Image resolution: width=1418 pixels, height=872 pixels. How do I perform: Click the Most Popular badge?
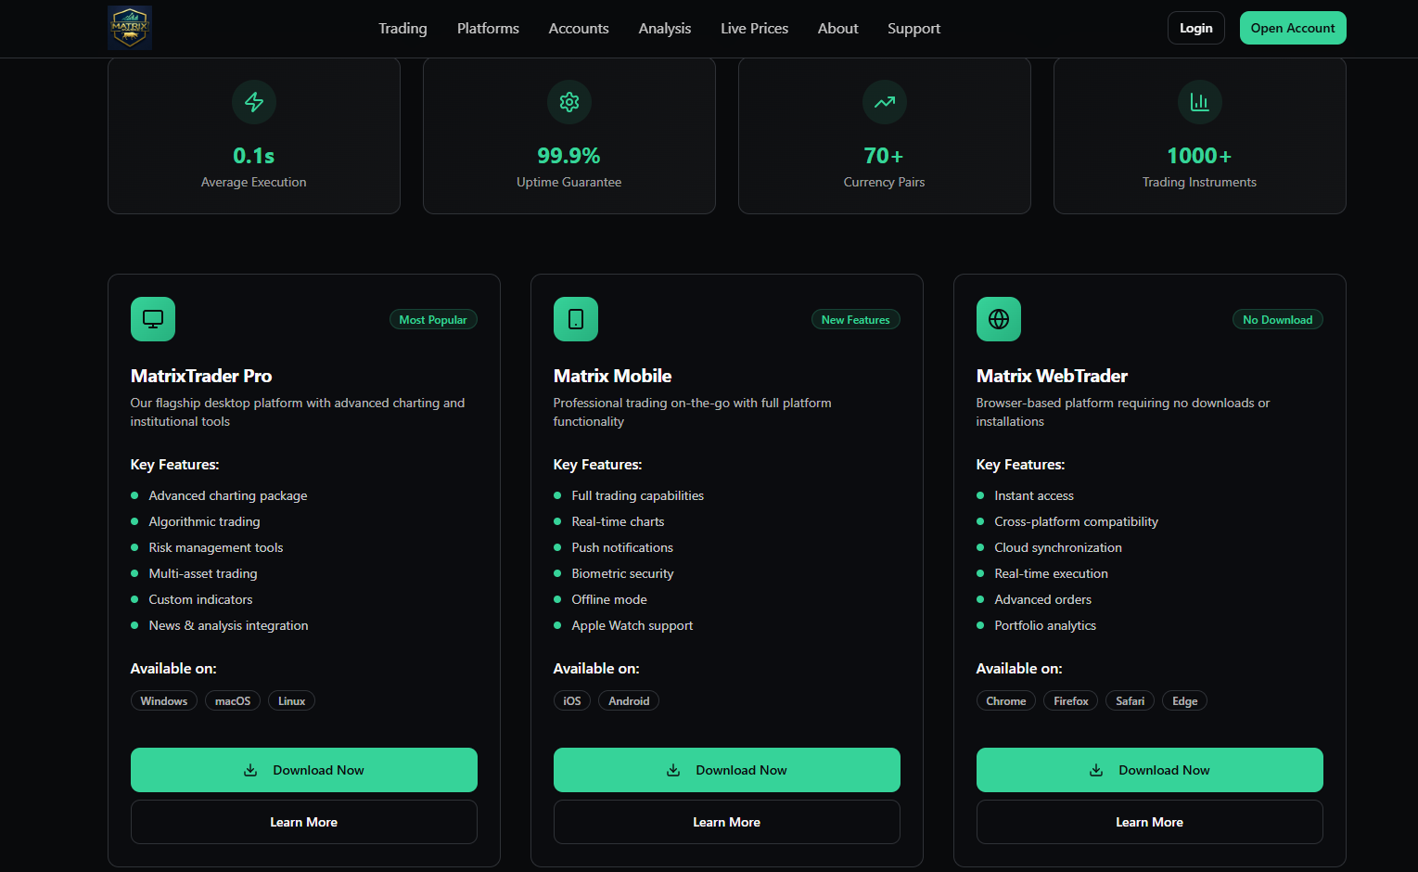click(433, 320)
